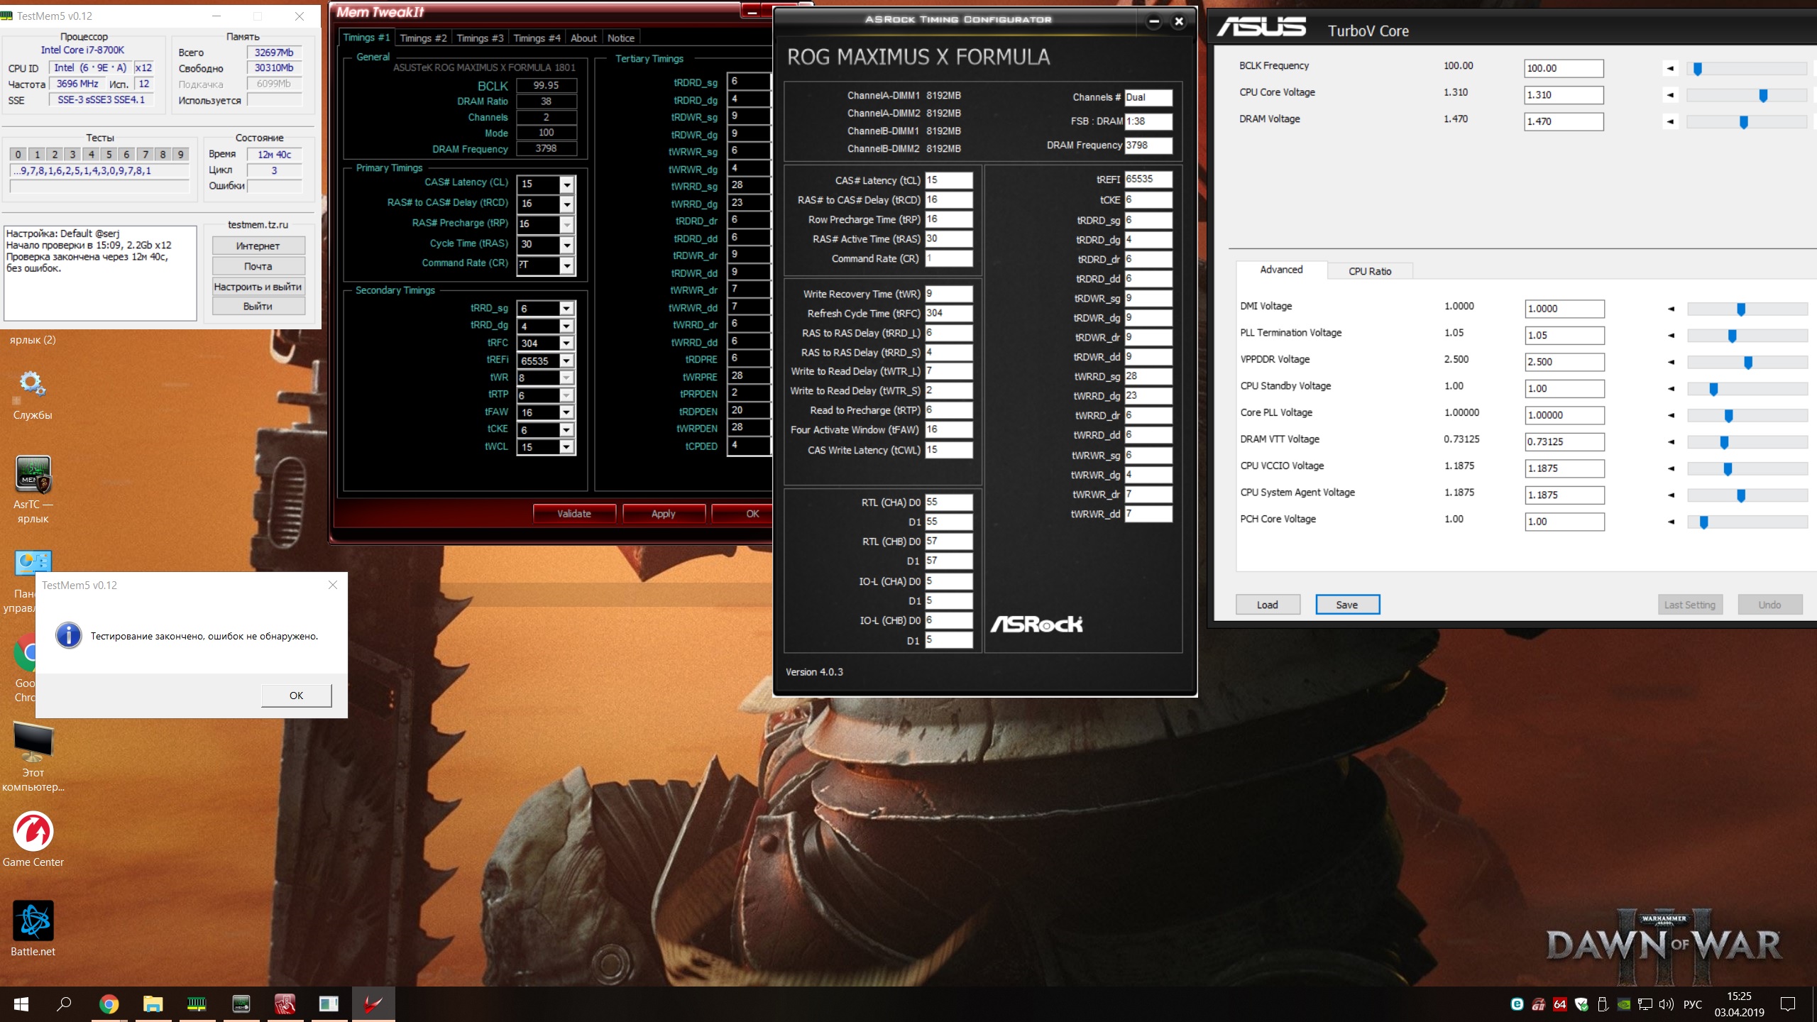The height and width of the screenshot is (1022, 1817).
Task: Switch to the Timings #2 tab
Action: pyautogui.click(x=423, y=38)
